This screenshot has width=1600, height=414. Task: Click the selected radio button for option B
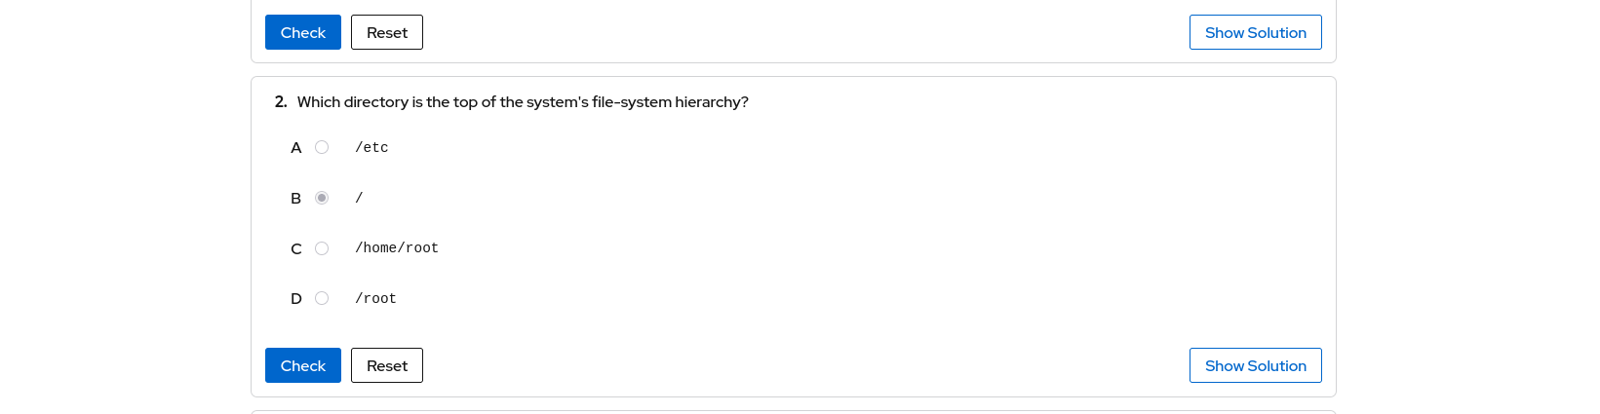click(322, 198)
